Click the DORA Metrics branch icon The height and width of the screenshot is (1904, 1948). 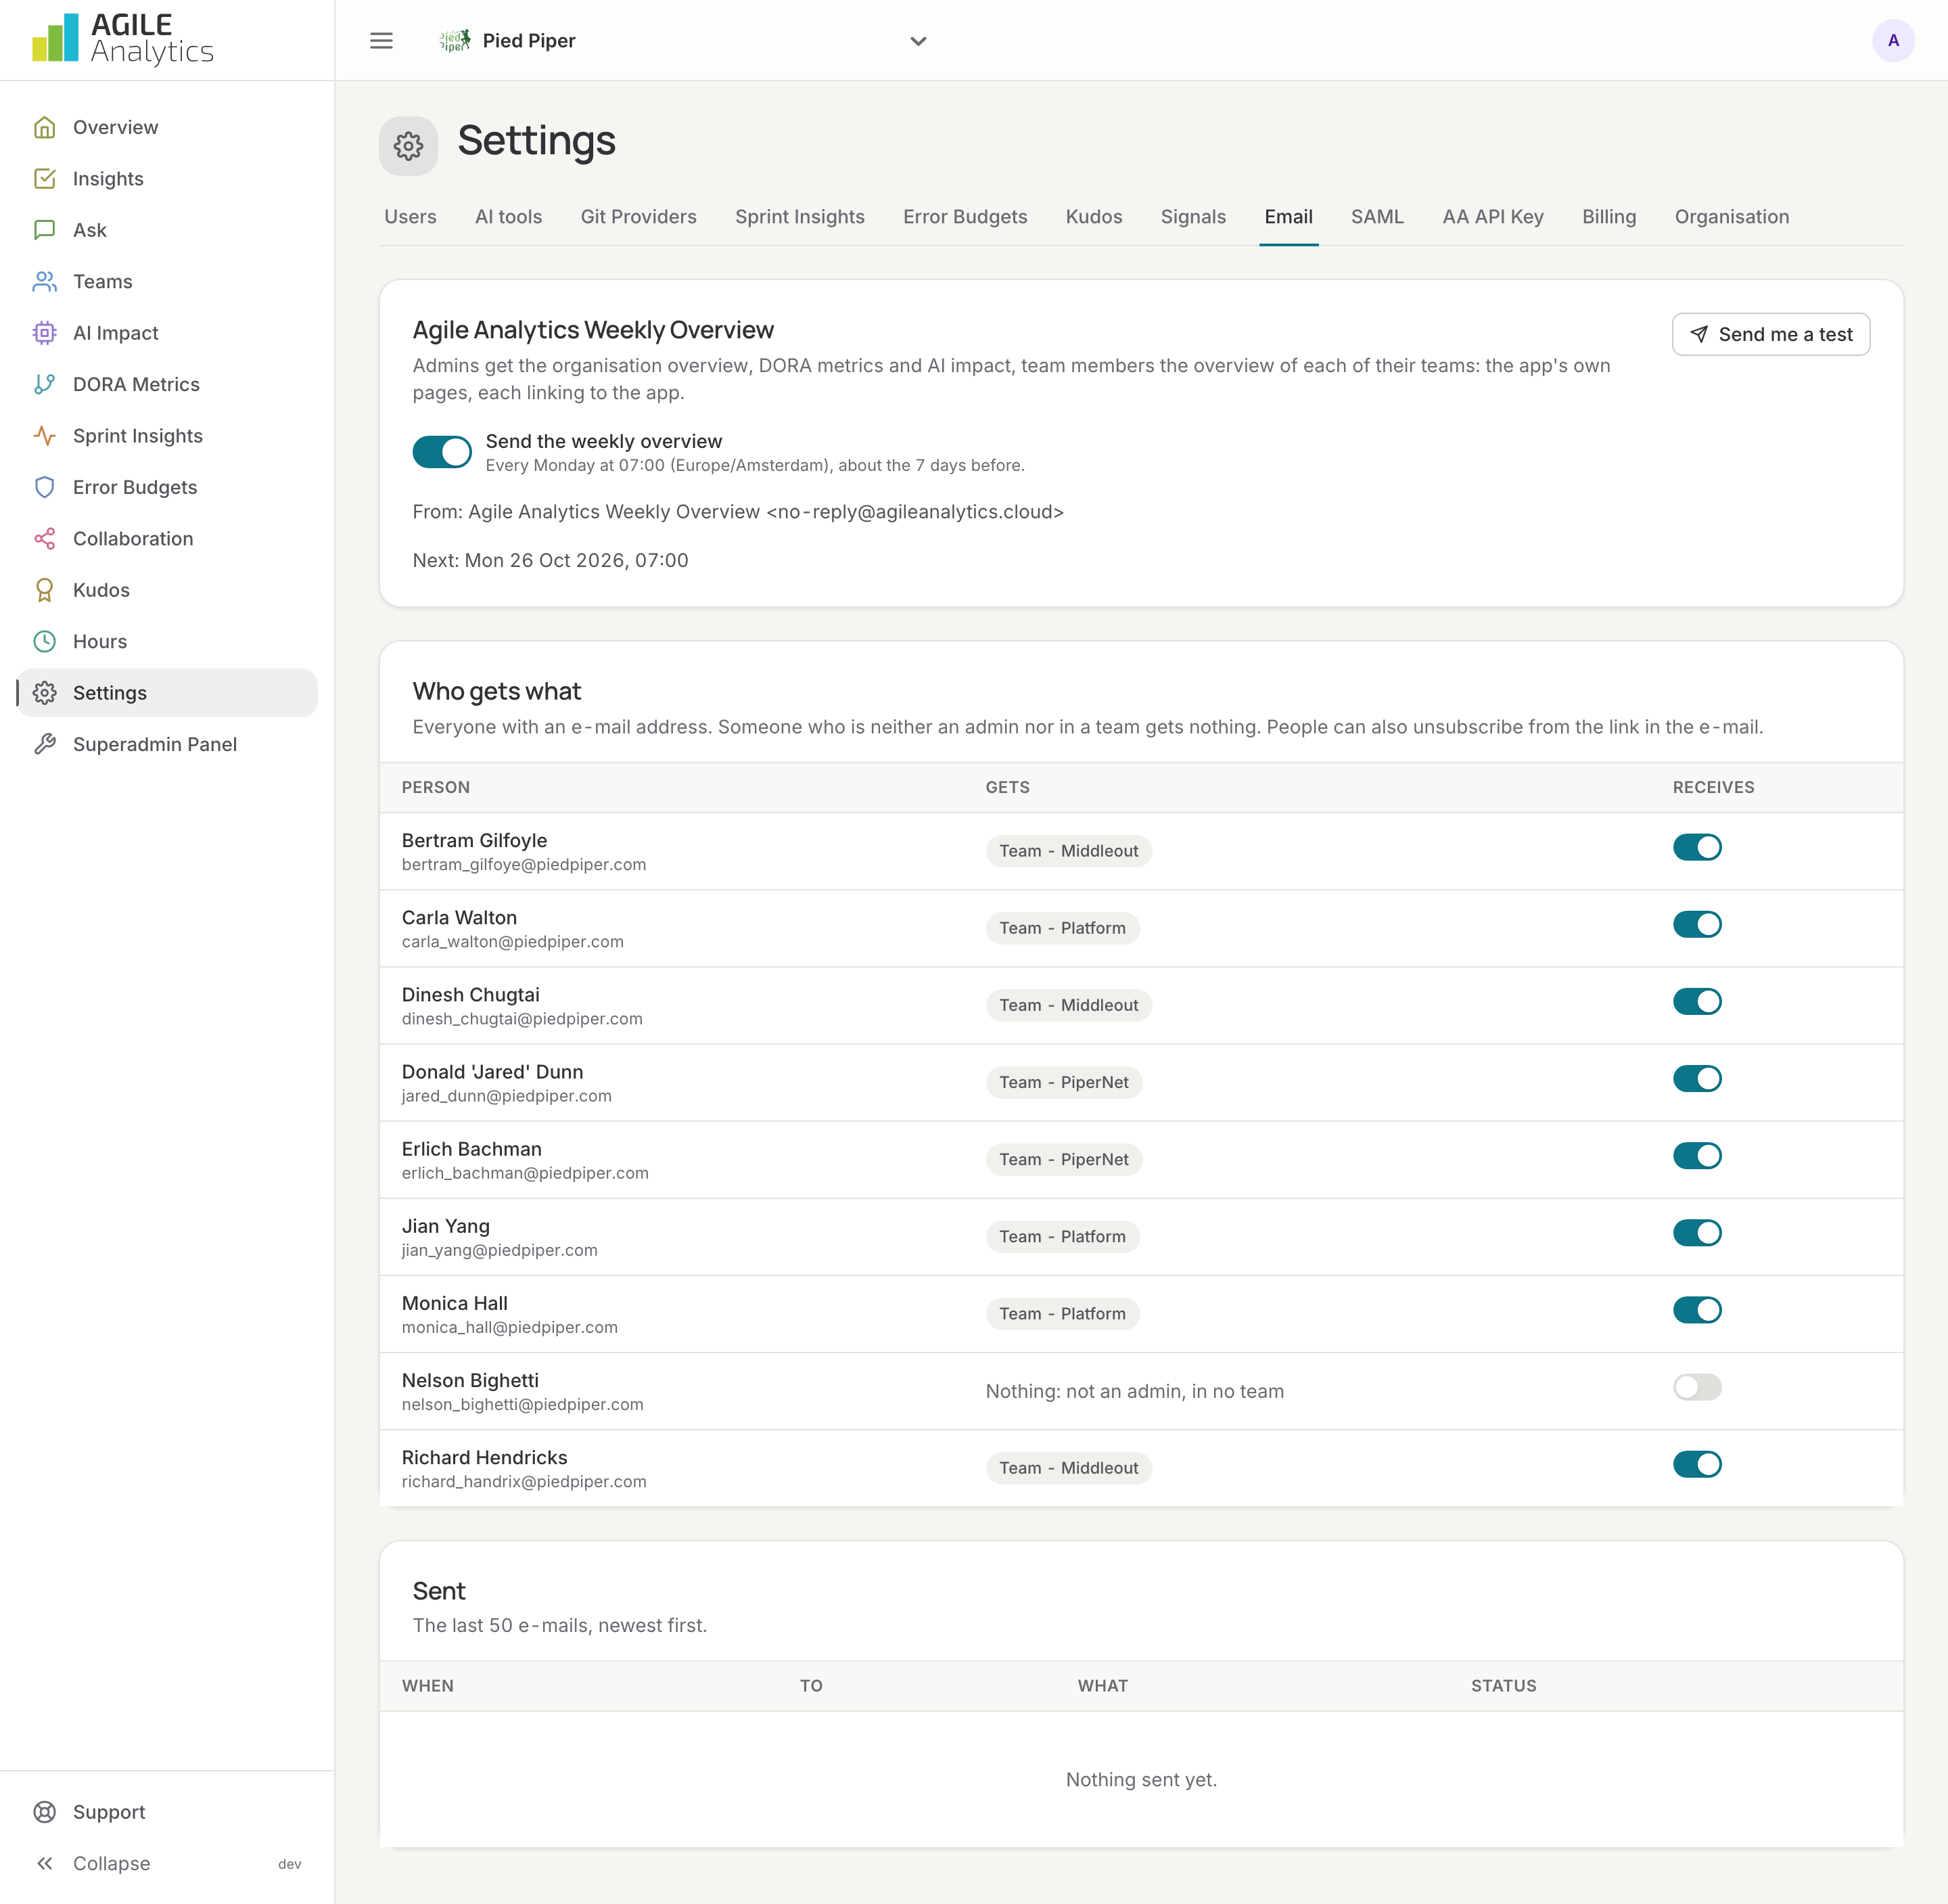(44, 385)
